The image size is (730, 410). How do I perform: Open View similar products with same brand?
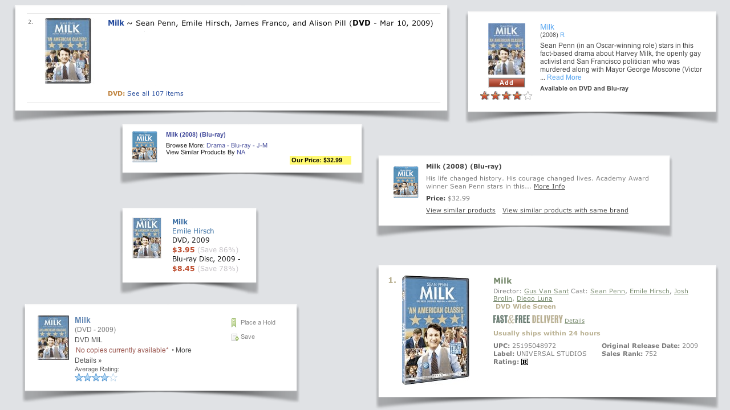[x=565, y=210]
